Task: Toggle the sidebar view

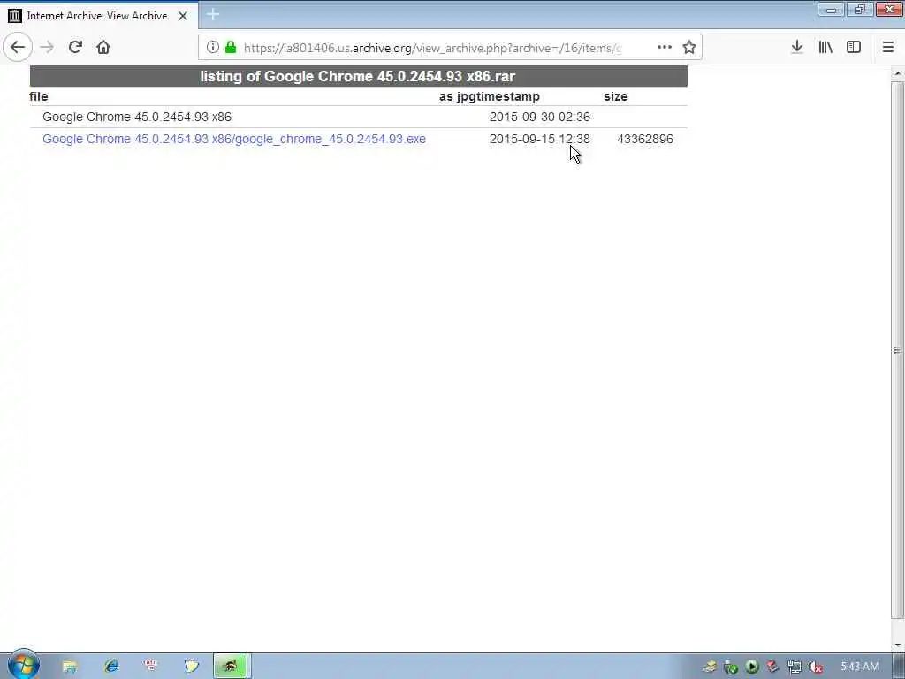Action: click(x=854, y=47)
